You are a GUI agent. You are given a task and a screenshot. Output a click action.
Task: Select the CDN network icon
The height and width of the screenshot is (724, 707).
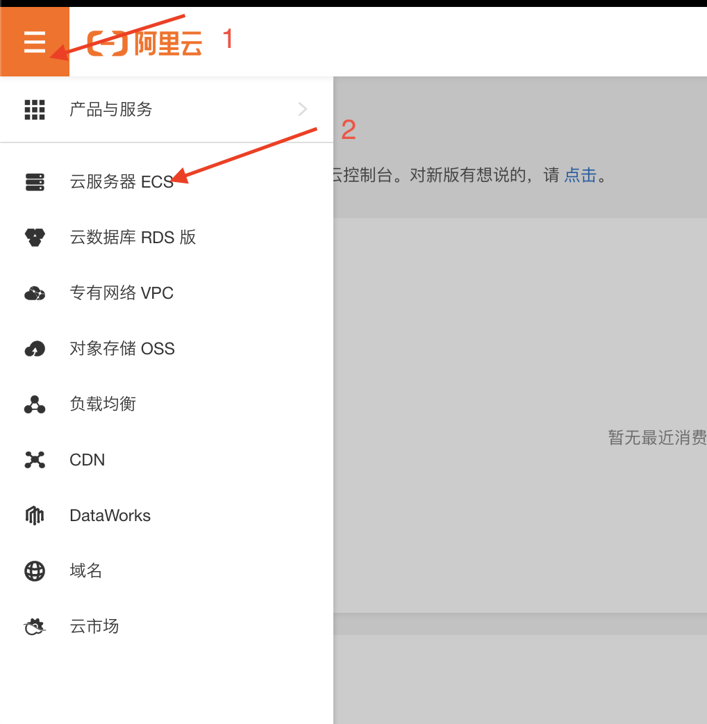click(x=35, y=459)
